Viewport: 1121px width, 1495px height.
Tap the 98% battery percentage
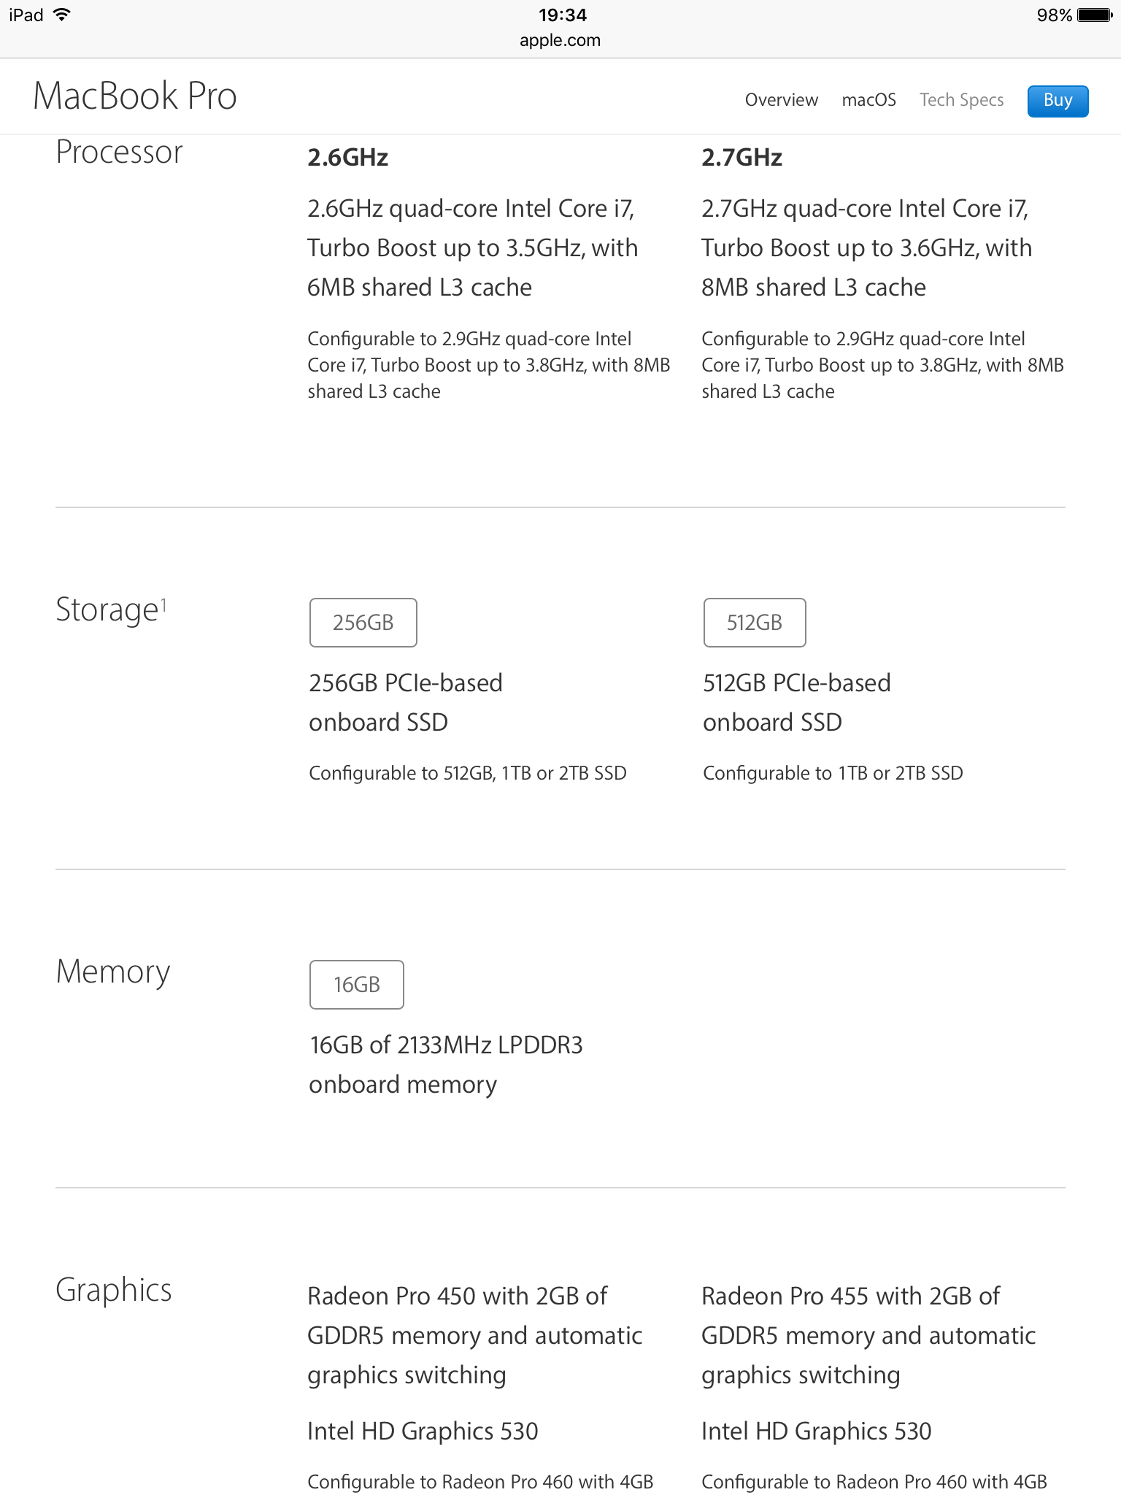tap(1054, 15)
